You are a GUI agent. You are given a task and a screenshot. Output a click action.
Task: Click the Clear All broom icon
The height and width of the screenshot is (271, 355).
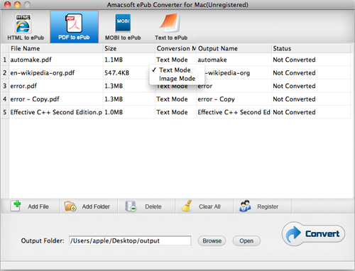click(187, 206)
